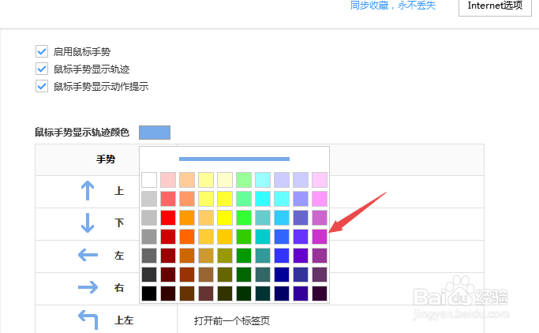
Task: Uncheck 启用鼠标手势 checkbox
Action: pos(42,51)
